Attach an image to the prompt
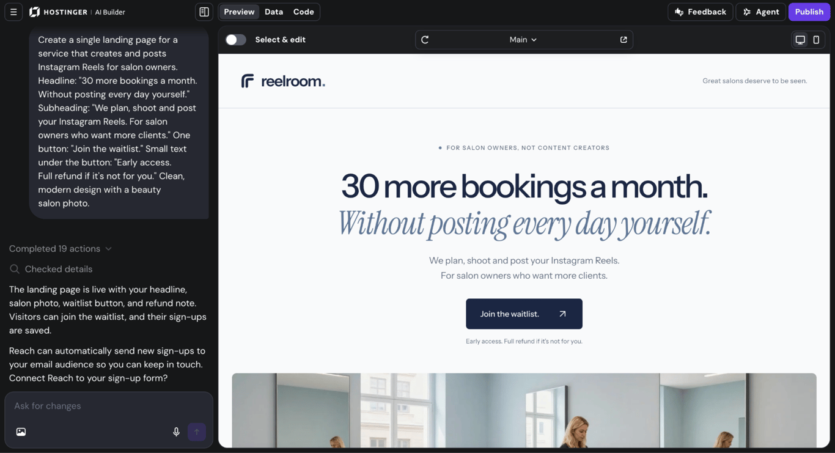The image size is (835, 453). (21, 432)
